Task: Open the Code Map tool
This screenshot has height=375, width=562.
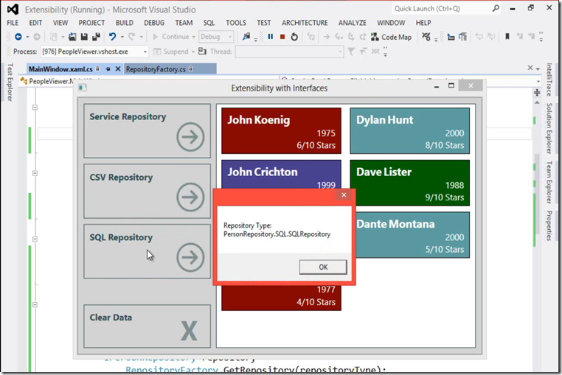Action: tap(391, 37)
